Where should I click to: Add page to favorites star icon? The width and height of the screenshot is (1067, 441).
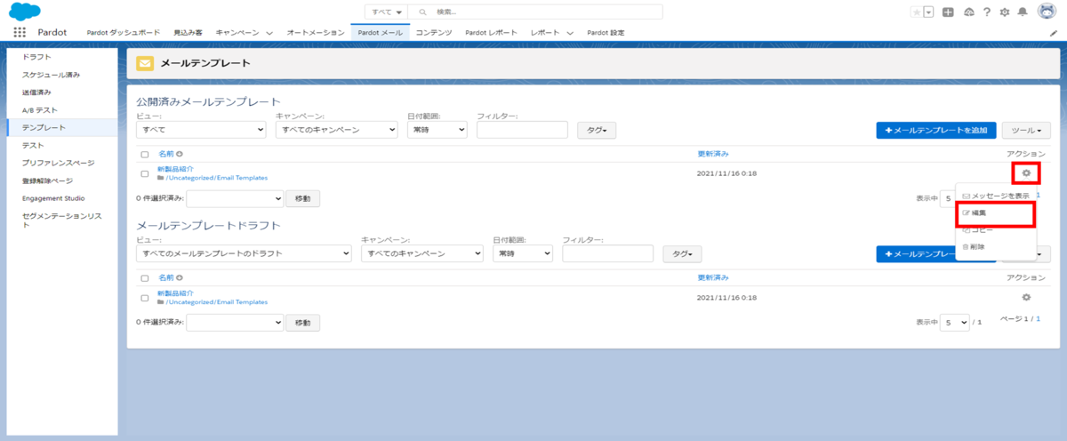coord(917,12)
